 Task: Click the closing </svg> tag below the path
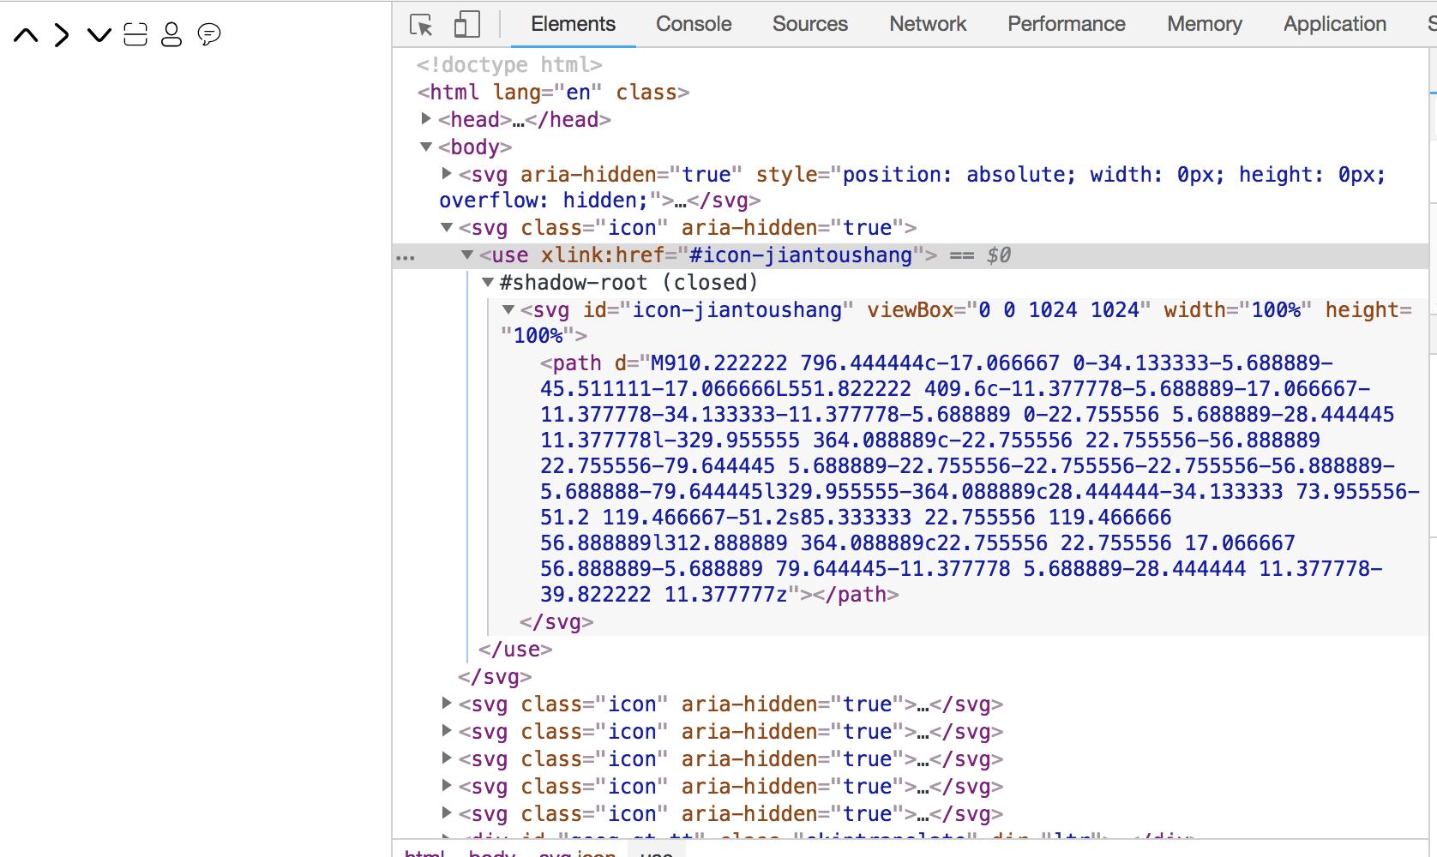coord(556,621)
